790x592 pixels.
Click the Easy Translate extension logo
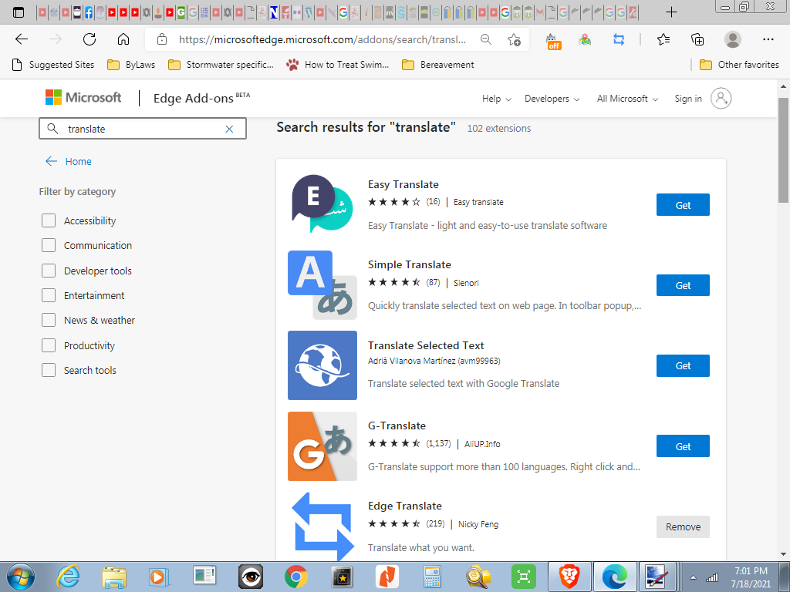point(322,204)
